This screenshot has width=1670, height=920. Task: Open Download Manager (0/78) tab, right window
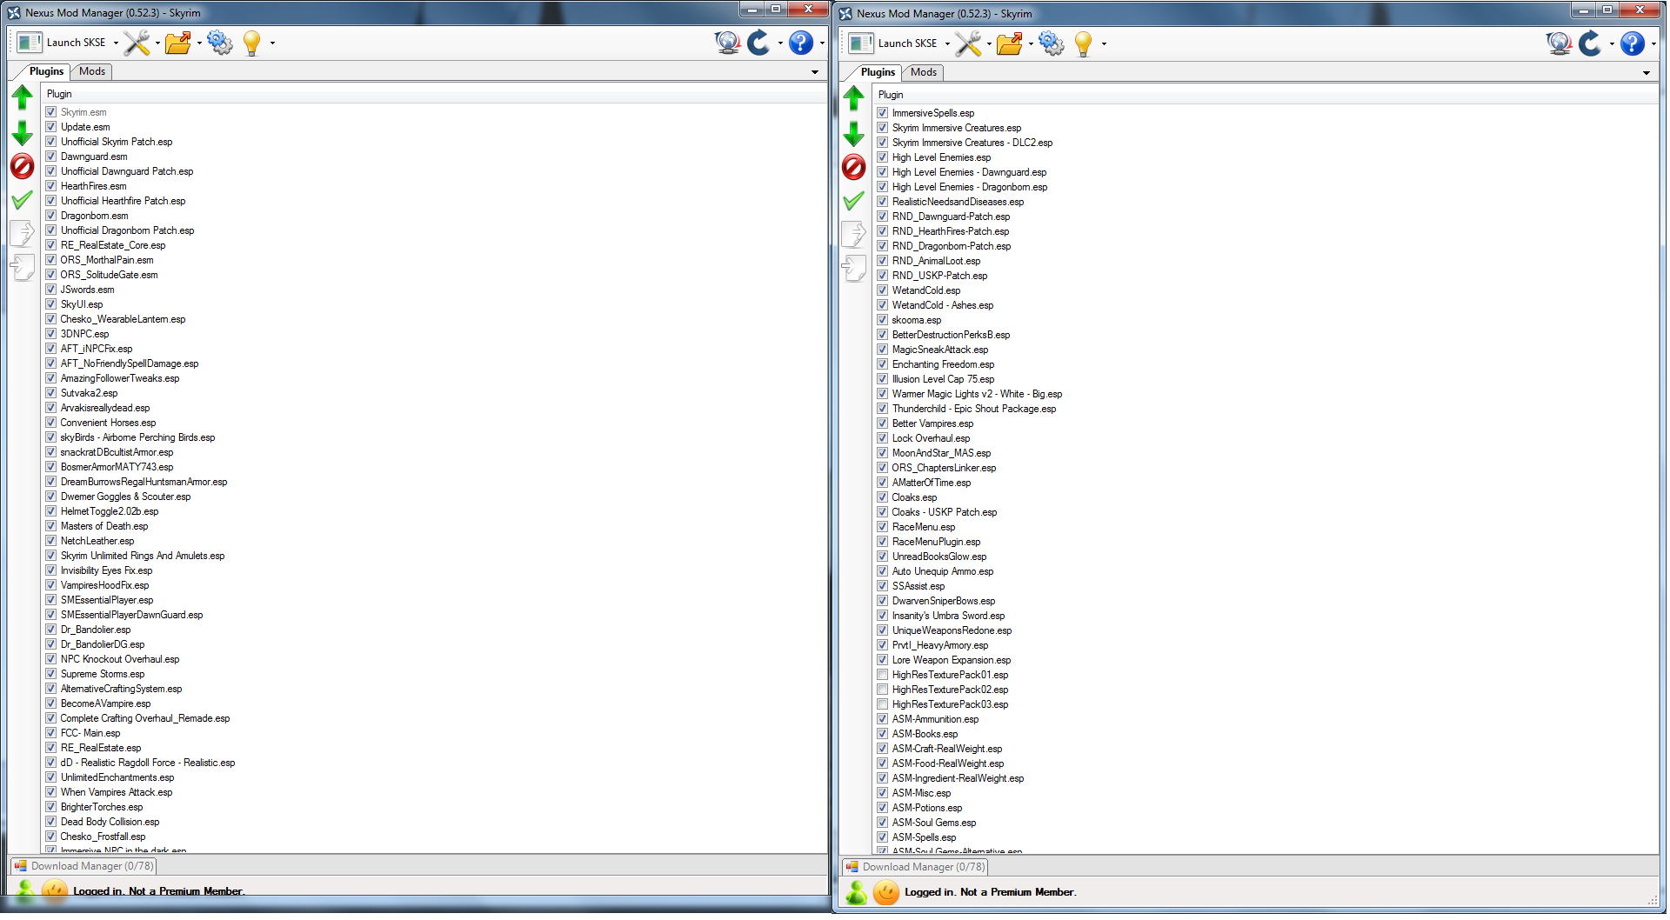pos(915,867)
